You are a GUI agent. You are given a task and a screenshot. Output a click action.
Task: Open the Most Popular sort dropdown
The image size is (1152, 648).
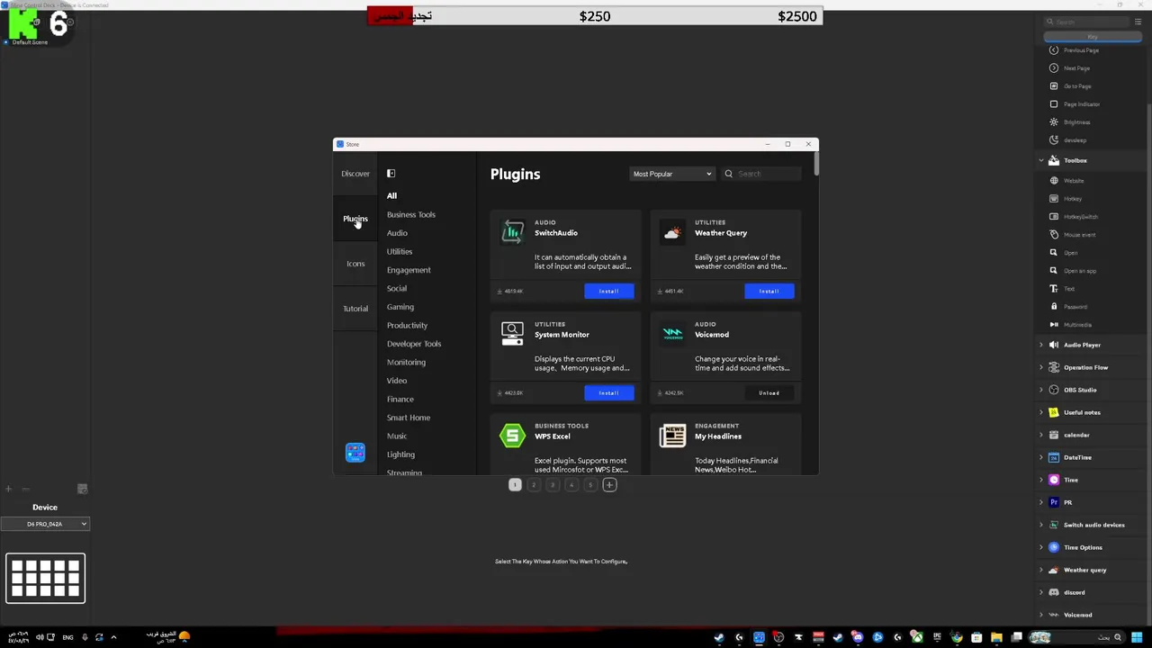(x=671, y=174)
